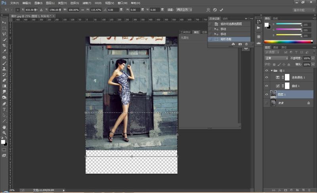Create new group folder icon in Layers
Screen dimensions: 317x193
pos(297,190)
